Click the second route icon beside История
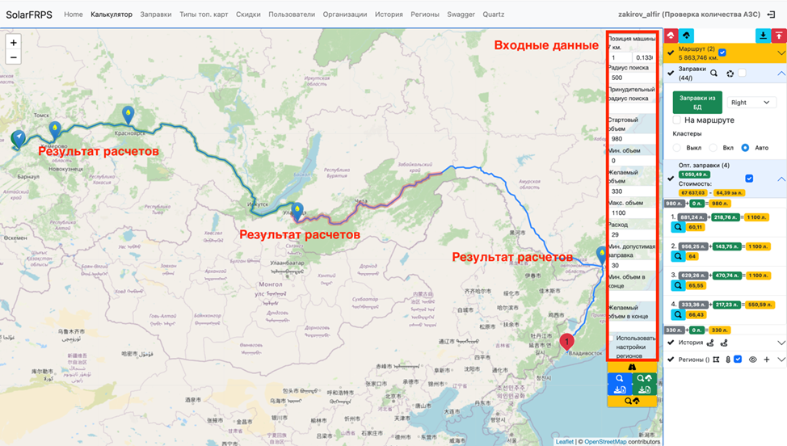Viewport: 787px width, 446px height. (x=724, y=343)
